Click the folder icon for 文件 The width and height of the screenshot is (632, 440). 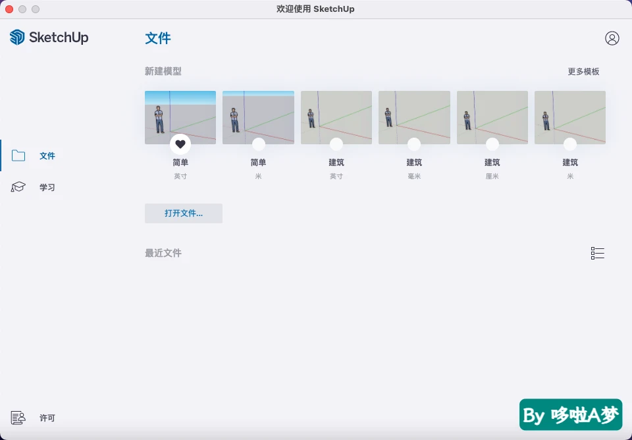(18, 155)
